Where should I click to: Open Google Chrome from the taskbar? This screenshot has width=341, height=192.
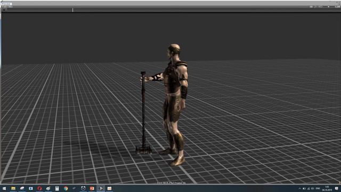point(66,188)
